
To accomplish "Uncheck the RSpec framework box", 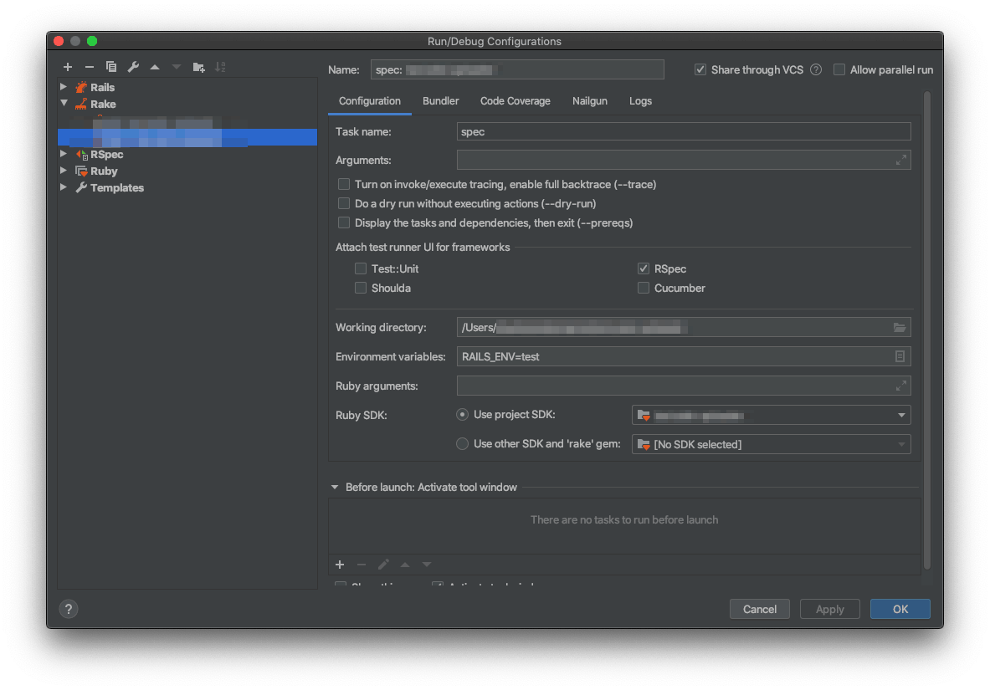I will pos(644,269).
